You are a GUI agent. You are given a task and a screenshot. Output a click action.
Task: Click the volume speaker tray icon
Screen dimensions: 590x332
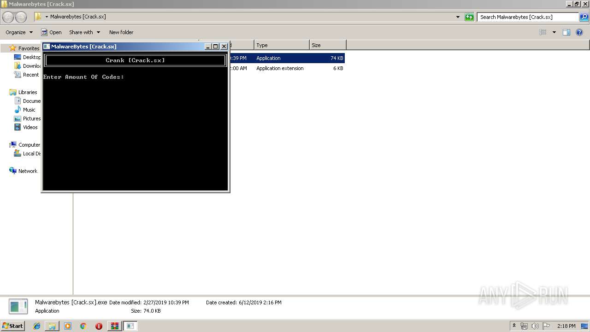pyautogui.click(x=535, y=326)
